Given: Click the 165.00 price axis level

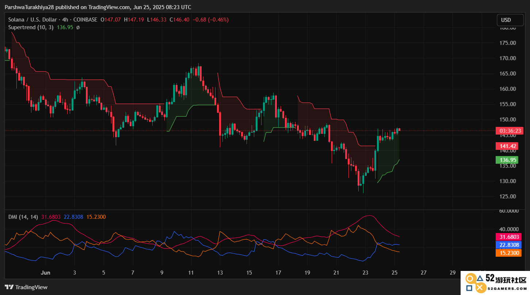Looking at the screenshot, I should (508, 73).
